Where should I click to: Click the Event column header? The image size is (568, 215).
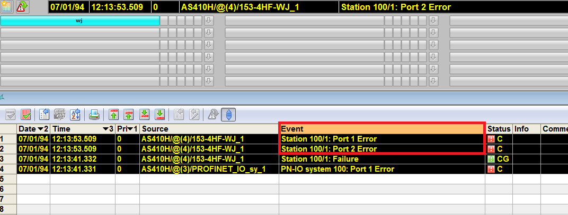click(x=382, y=129)
